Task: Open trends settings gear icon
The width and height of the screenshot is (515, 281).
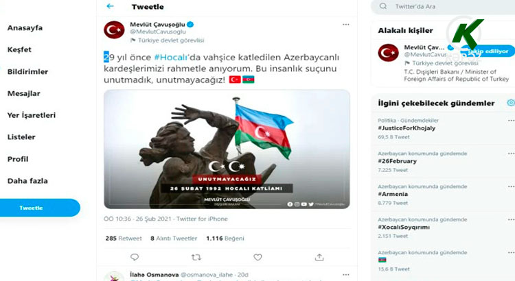Action: tap(511, 103)
